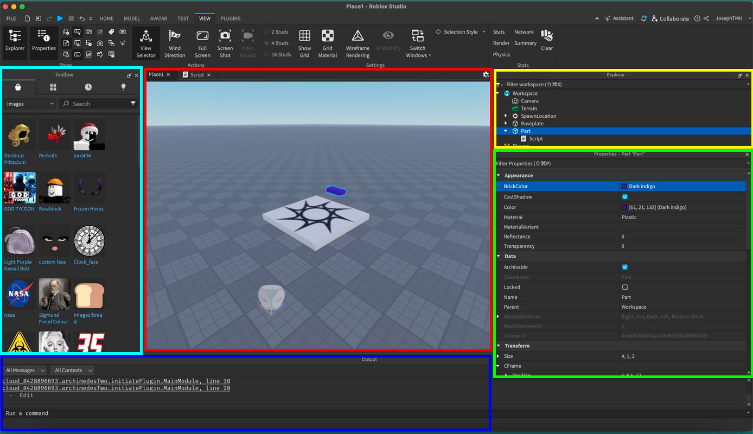Click the Wind Direction icon
This screenshot has height=434, width=753.
tap(175, 36)
